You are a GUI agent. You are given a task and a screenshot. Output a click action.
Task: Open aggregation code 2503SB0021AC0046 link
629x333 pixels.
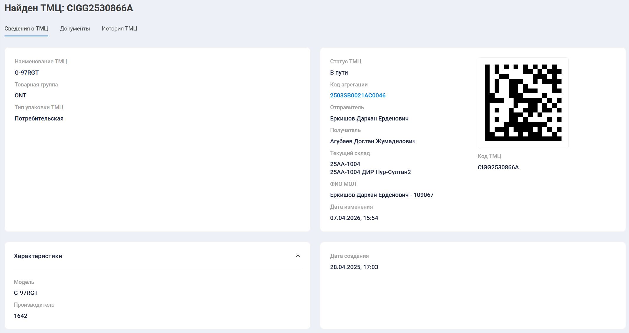tap(358, 95)
